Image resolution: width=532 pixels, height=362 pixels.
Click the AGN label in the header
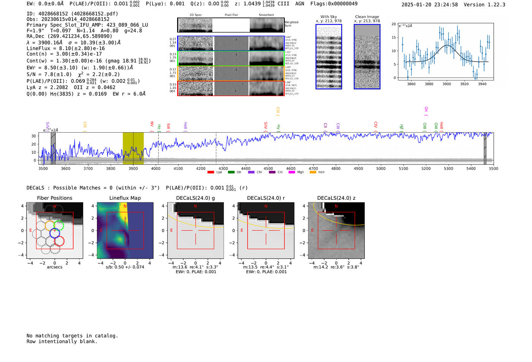pos(300,4)
